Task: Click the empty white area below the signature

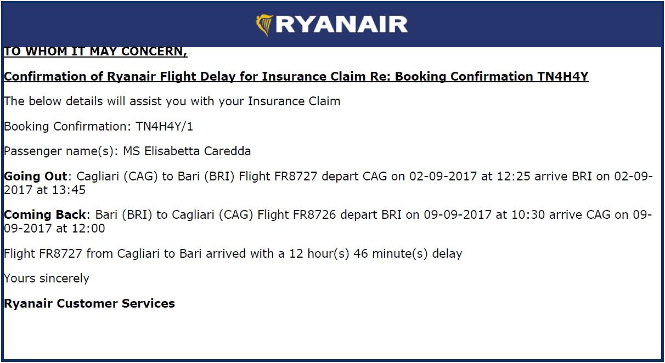Action: point(329,334)
